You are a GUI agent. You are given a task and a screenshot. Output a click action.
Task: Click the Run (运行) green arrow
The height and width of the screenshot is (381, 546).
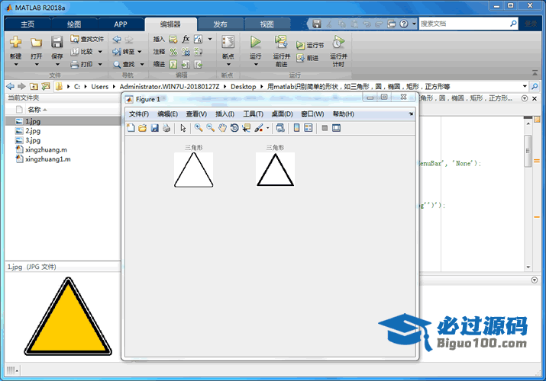click(256, 43)
